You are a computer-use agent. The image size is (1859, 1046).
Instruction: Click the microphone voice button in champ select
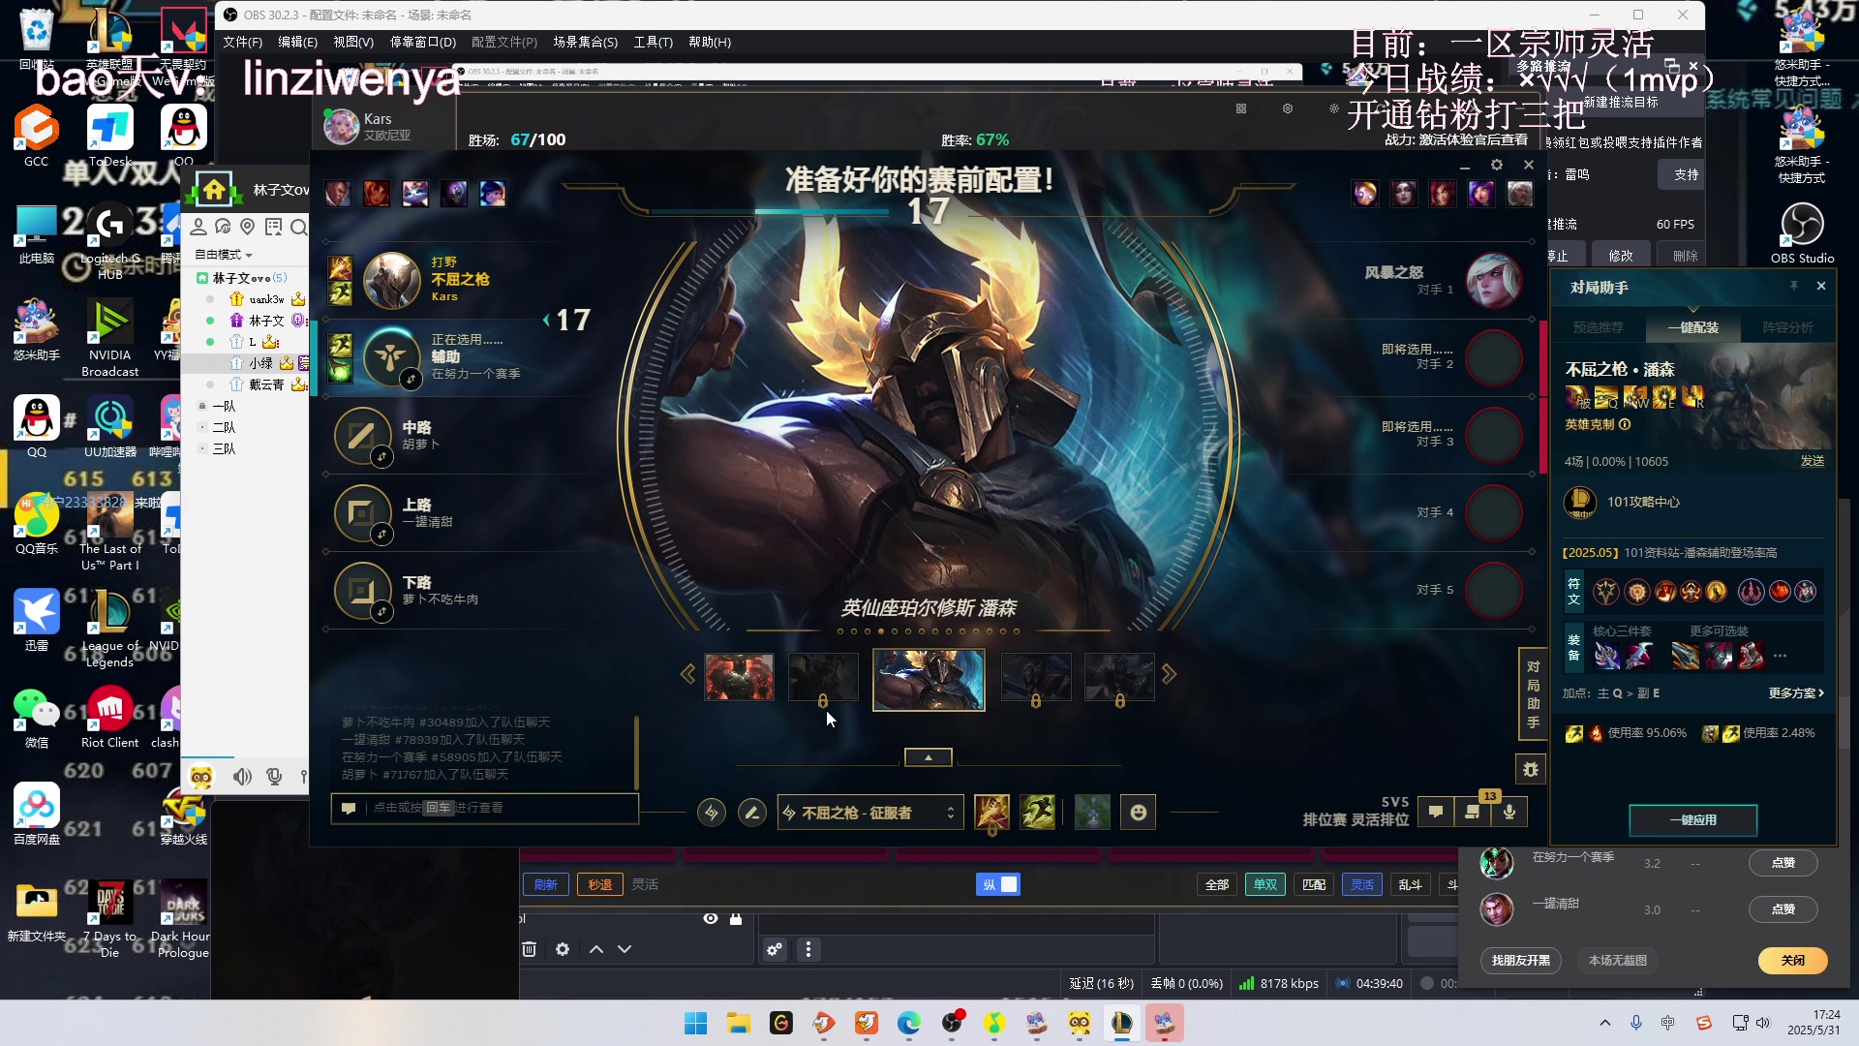[1509, 812]
